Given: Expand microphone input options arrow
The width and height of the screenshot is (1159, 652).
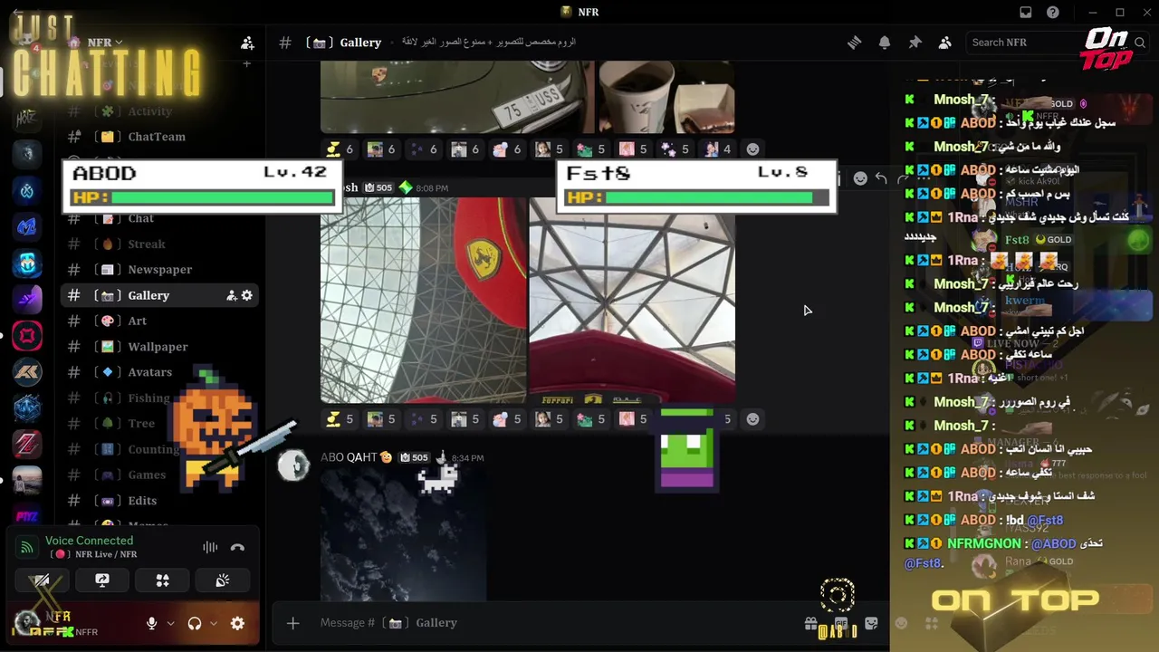Looking at the screenshot, I should [x=169, y=623].
